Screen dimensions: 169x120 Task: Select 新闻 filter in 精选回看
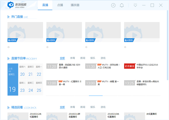83,107
